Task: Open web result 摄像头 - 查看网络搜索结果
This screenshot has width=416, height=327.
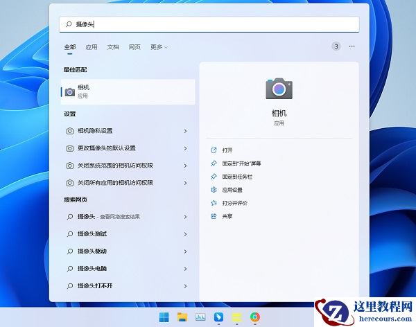Action: pyautogui.click(x=128, y=217)
